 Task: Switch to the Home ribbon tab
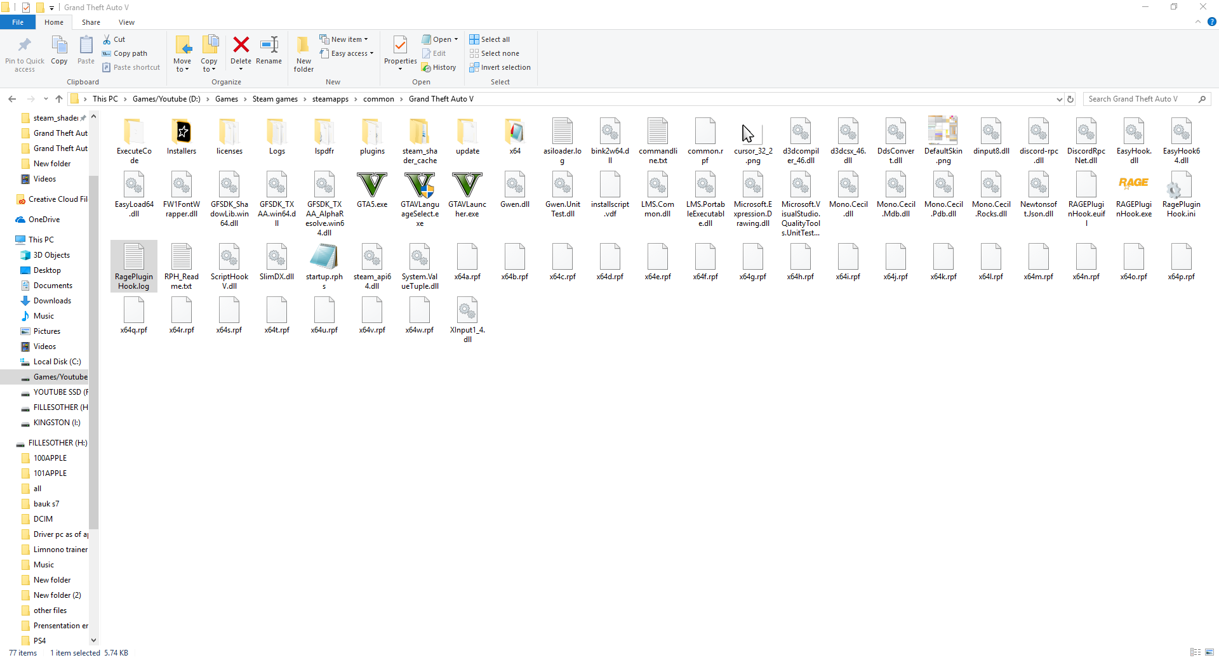[x=54, y=22]
